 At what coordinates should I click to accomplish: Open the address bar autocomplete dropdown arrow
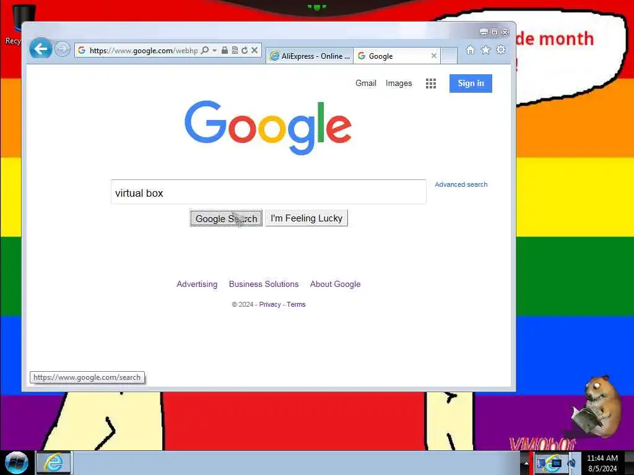(214, 50)
